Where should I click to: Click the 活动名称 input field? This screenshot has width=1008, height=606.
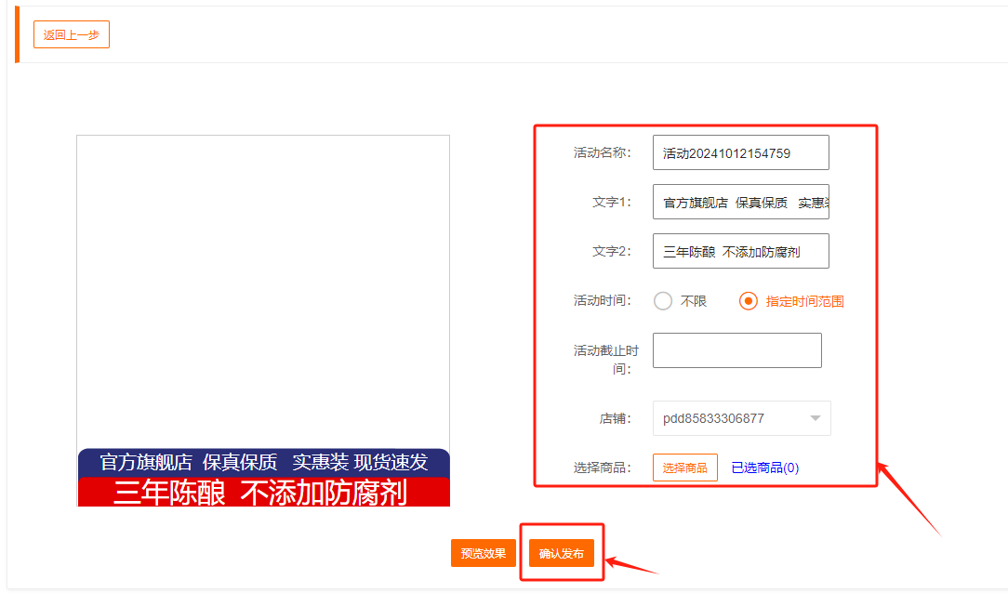[740, 153]
